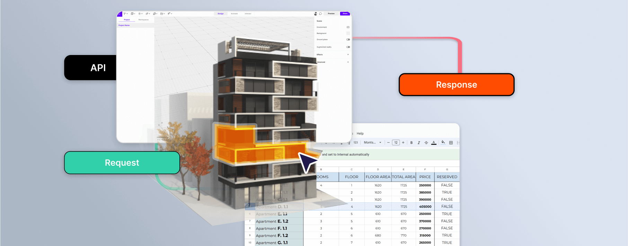This screenshot has width=628, height=246.
Task: Click the Italic formatting icon
Action: (x=419, y=143)
